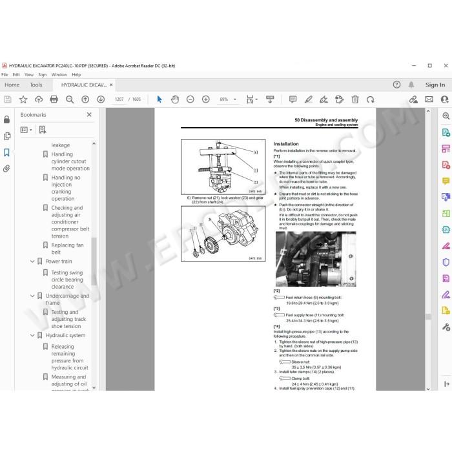Collapse the Hydraulic system bookmark
Screen dimensions: 452x452
(32, 335)
